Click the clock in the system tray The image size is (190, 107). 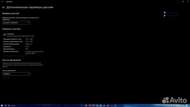click(x=183, y=105)
